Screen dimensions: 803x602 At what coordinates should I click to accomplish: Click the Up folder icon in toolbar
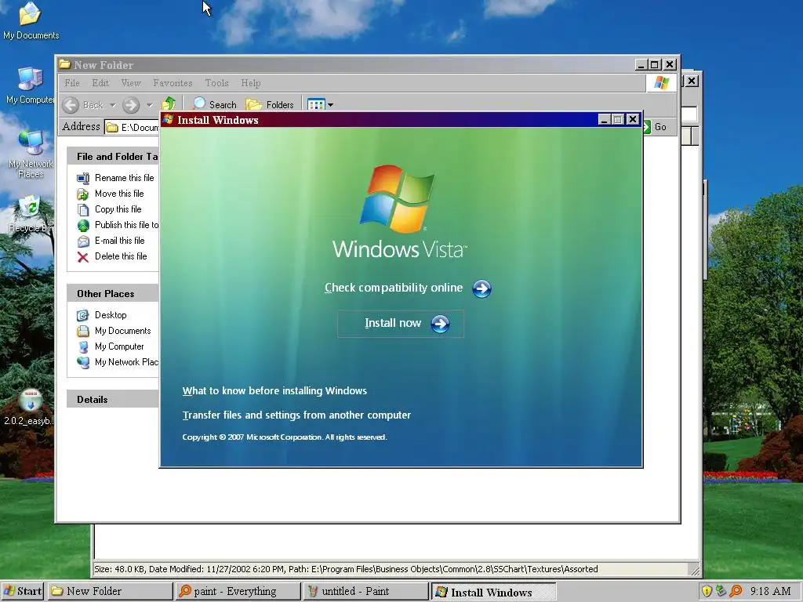point(169,104)
